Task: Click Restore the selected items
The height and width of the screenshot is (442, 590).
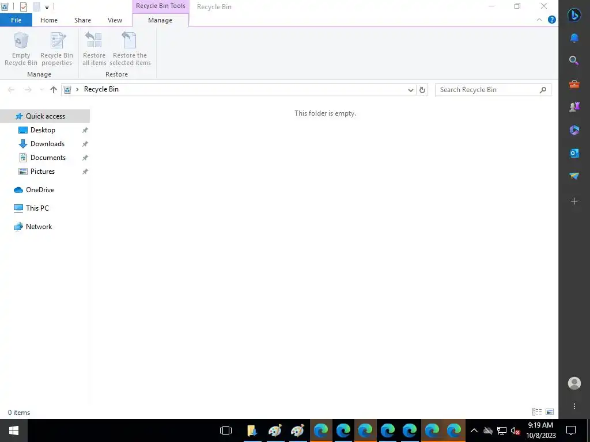Action: tap(130, 49)
